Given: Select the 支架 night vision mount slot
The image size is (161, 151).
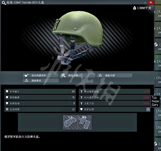Looking at the screenshot, I should pos(70,122).
